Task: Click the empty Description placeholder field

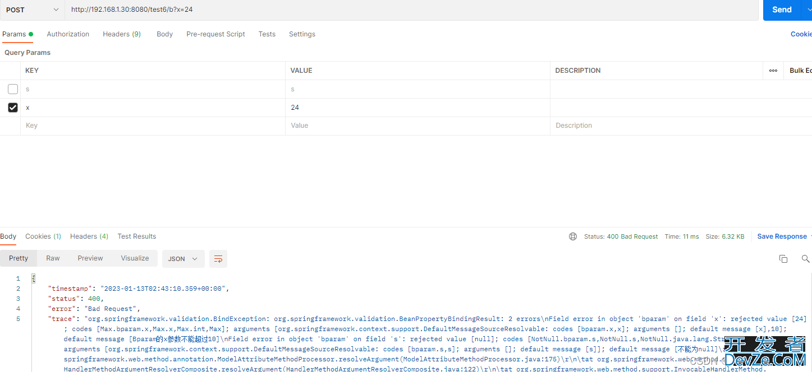Action: [x=681, y=125]
